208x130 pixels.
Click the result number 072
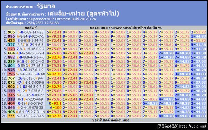click(11, 83)
